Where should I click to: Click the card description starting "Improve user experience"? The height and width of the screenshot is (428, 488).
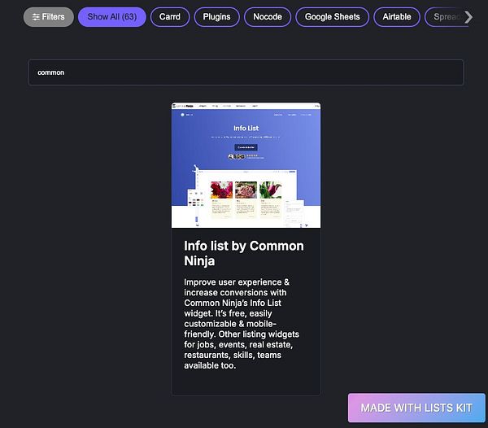click(x=242, y=324)
